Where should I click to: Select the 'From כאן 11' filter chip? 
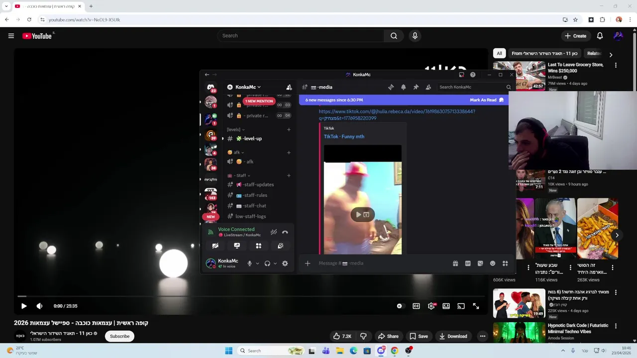pos(544,53)
